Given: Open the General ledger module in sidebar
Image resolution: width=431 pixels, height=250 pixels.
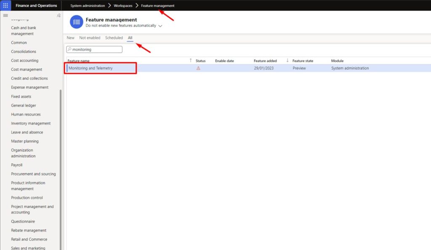Looking at the screenshot, I should pyautogui.click(x=24, y=105).
